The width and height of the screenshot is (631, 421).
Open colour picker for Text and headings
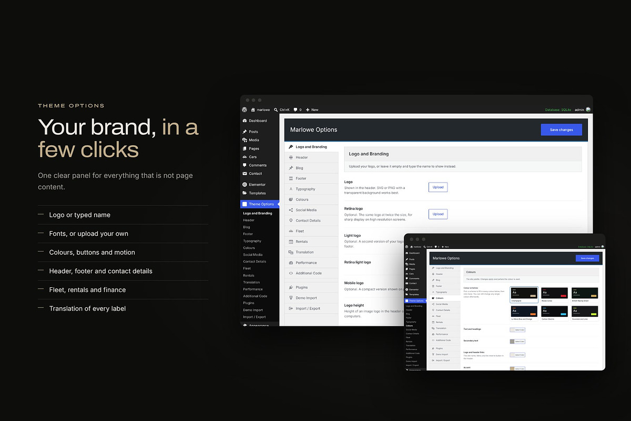click(x=517, y=330)
